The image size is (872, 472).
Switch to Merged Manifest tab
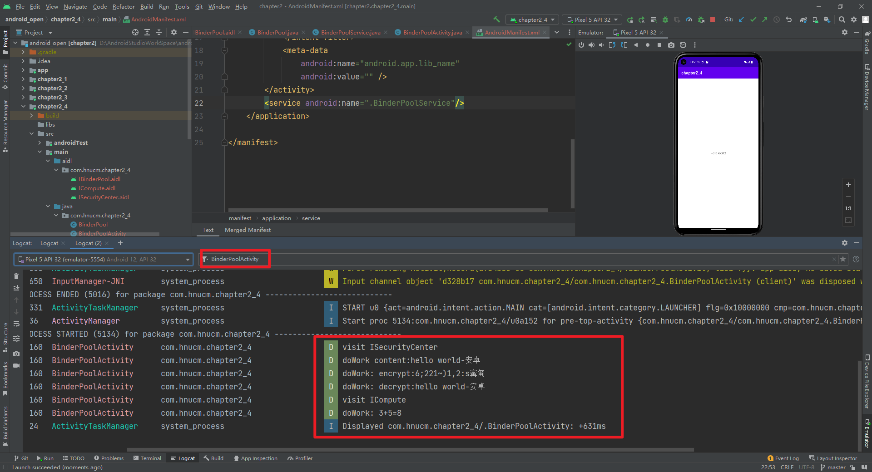coord(248,230)
